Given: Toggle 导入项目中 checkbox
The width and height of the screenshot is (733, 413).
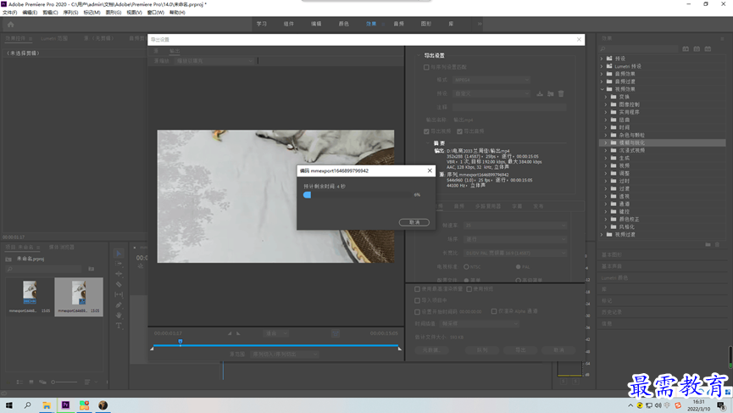Looking at the screenshot, I should [417, 300].
